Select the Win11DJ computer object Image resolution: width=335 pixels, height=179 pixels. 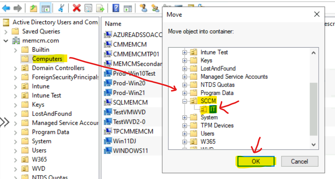tap(124, 141)
